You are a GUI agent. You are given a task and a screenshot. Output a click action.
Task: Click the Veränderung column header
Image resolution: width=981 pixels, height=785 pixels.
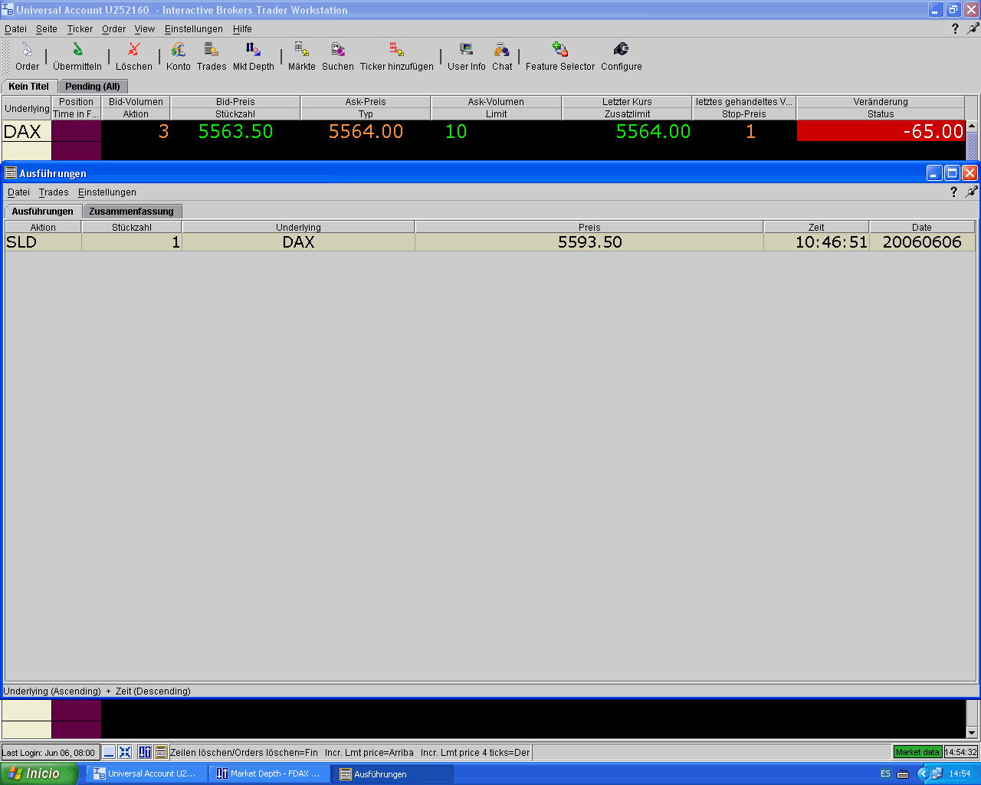[881, 101]
